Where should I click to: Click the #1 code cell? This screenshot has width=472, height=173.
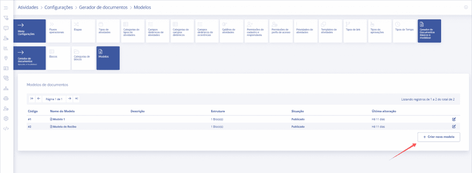pyautogui.click(x=29, y=119)
